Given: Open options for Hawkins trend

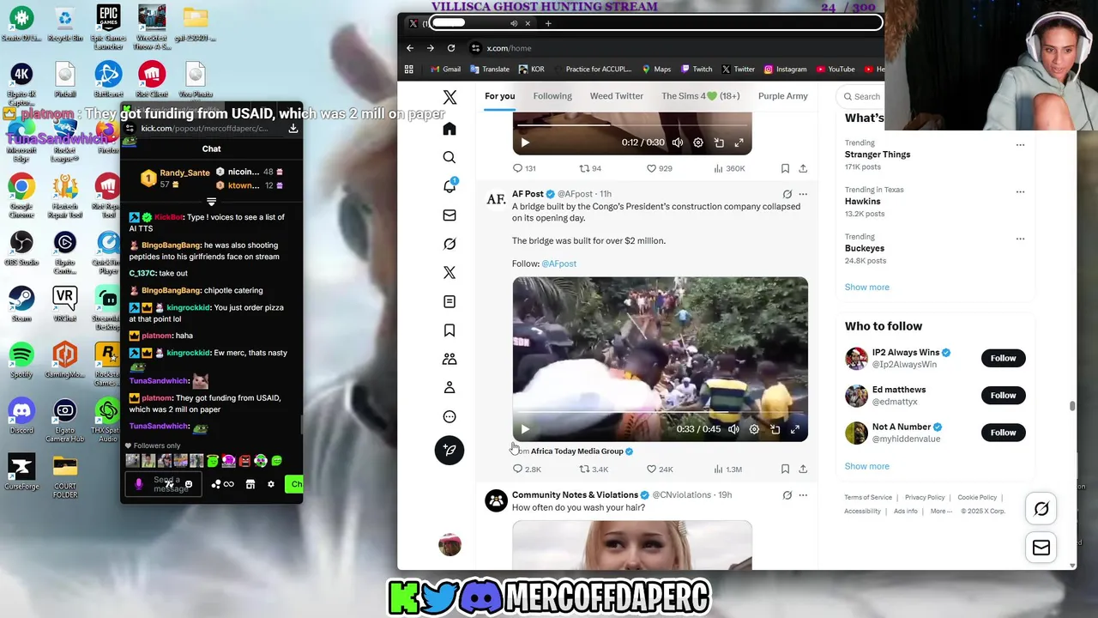Looking at the screenshot, I should click(x=1020, y=191).
